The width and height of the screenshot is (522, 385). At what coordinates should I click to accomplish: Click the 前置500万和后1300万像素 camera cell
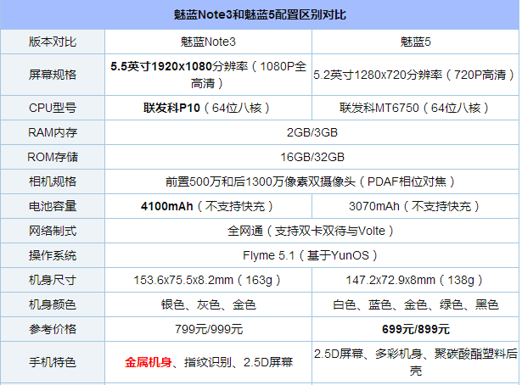tap(312, 181)
